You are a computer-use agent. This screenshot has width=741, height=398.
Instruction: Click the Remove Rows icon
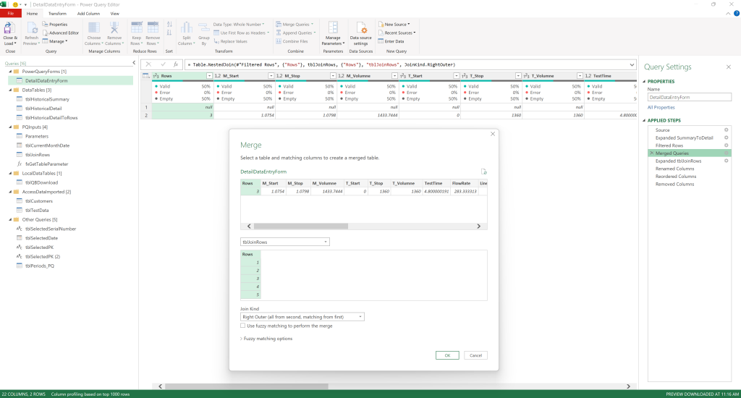tap(153, 28)
